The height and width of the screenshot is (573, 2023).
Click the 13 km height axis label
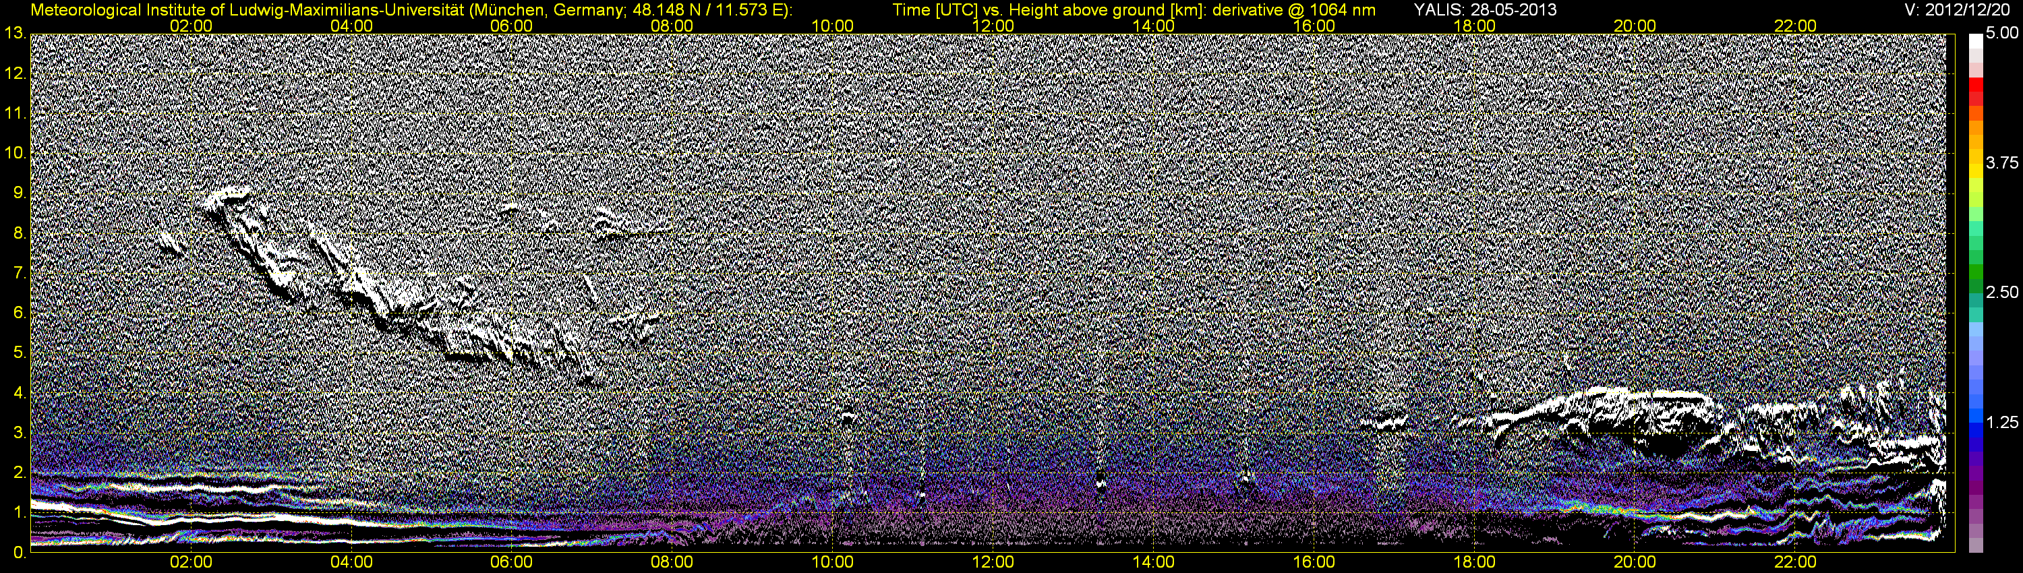click(14, 33)
